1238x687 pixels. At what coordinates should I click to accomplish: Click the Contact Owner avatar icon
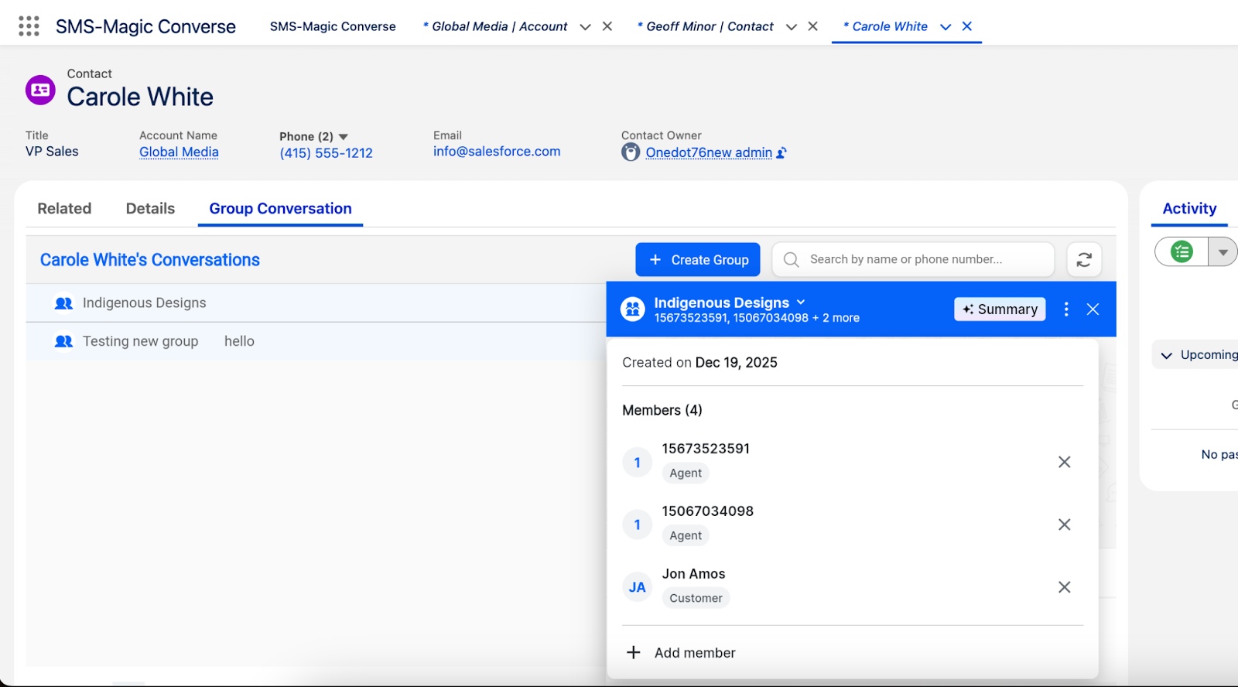tap(631, 152)
